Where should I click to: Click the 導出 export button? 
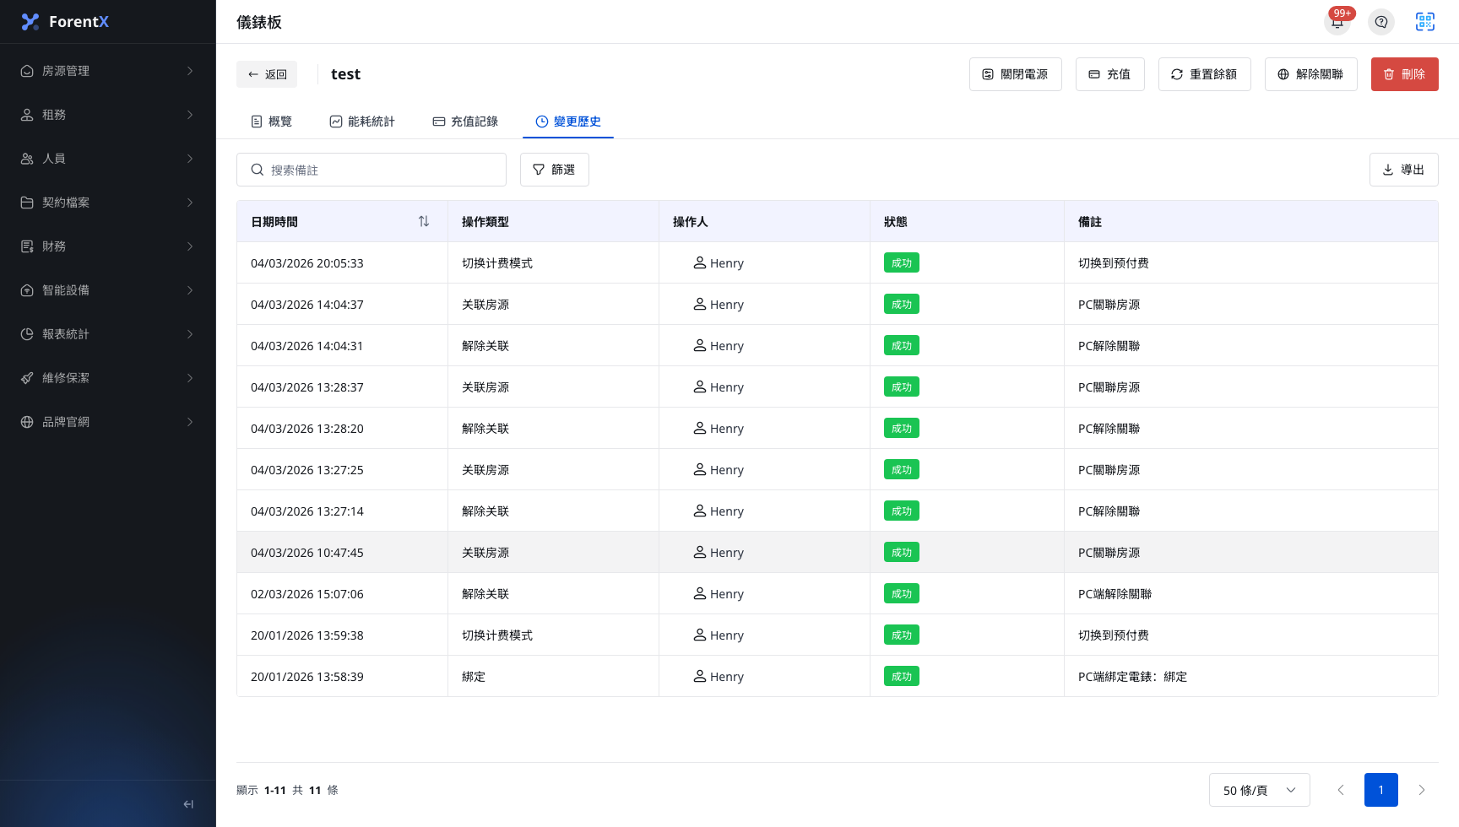point(1404,170)
